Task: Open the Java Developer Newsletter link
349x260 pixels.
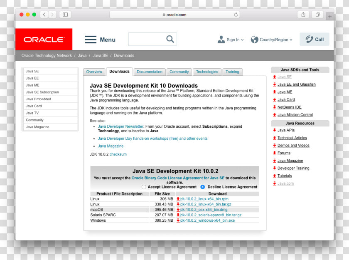Action: pyautogui.click(x=120, y=126)
